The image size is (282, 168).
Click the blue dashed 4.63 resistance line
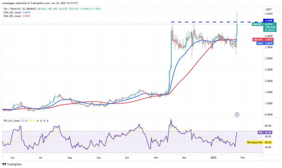pos(217,22)
